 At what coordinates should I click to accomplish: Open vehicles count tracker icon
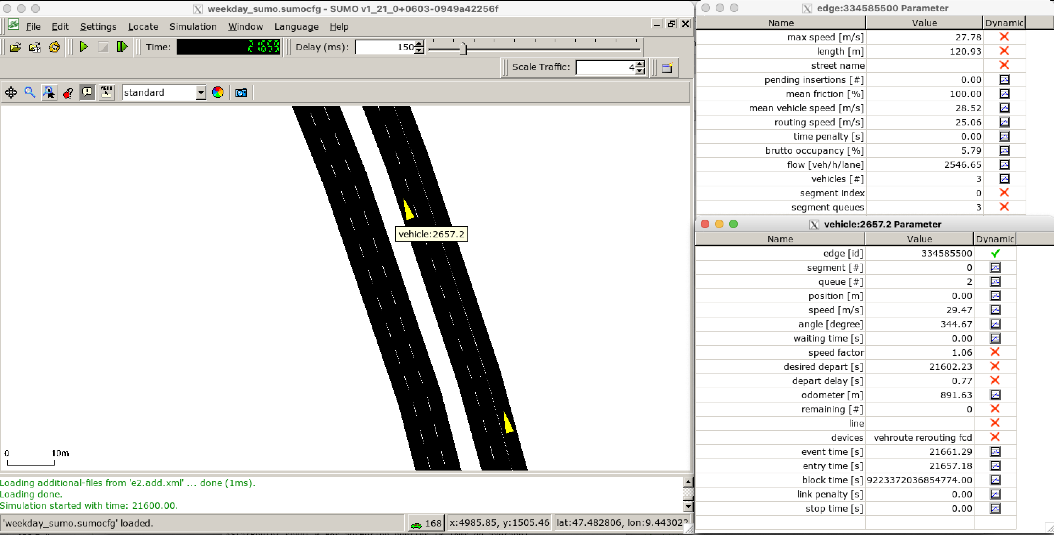click(1004, 179)
